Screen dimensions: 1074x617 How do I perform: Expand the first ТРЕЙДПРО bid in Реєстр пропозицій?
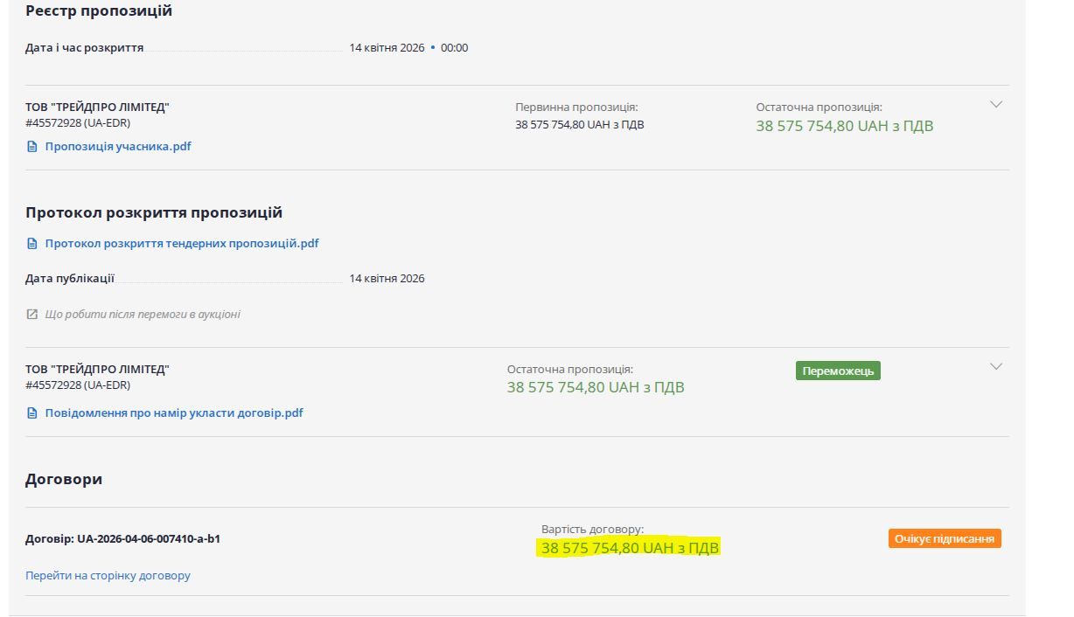[995, 105]
